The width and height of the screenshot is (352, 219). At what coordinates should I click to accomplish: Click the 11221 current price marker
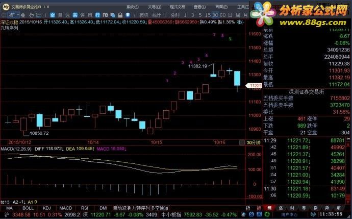coord(254,86)
